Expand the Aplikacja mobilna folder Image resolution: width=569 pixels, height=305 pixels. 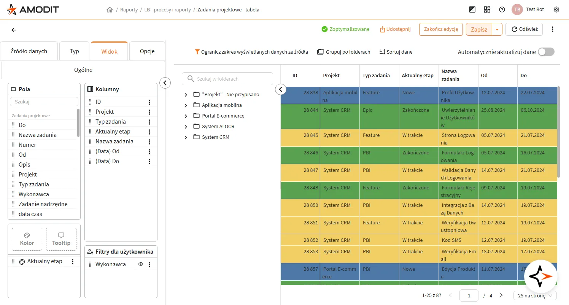click(x=186, y=105)
